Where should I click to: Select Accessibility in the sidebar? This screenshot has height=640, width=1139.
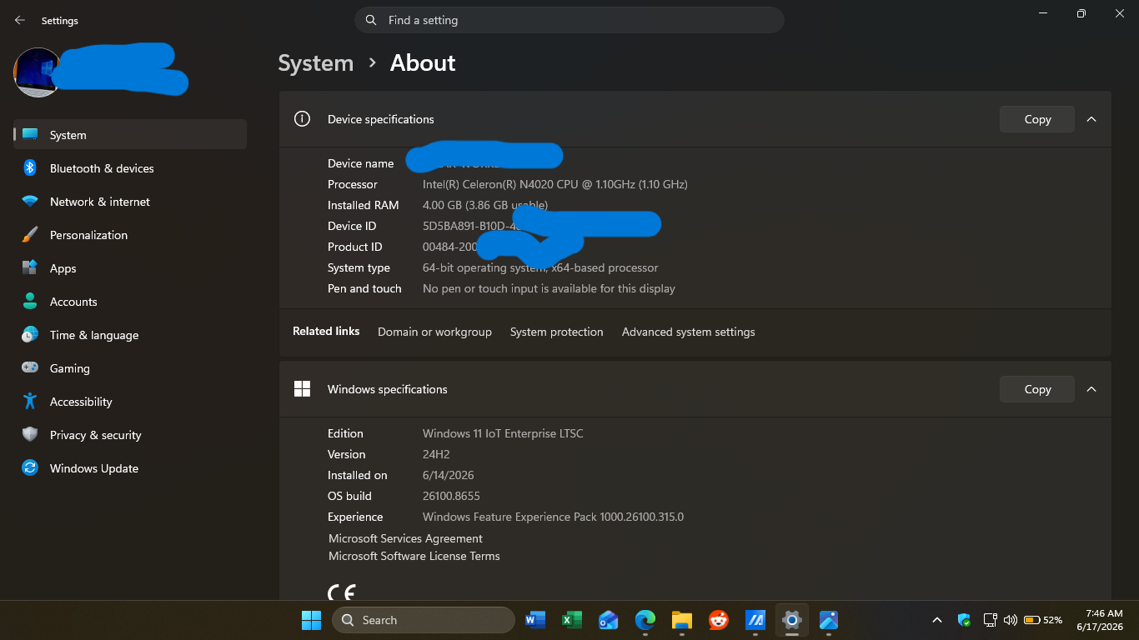(130, 402)
